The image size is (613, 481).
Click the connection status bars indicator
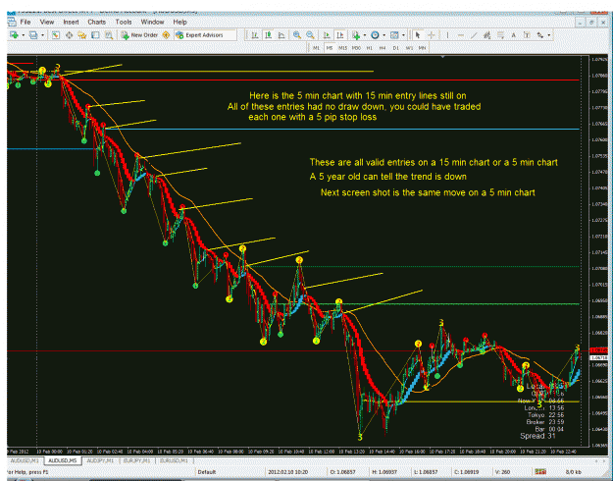pyautogui.click(x=541, y=472)
